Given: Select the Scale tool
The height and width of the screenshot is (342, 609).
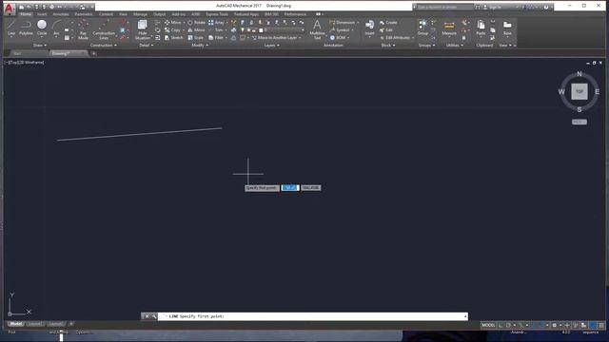Looking at the screenshot, I should 196,38.
